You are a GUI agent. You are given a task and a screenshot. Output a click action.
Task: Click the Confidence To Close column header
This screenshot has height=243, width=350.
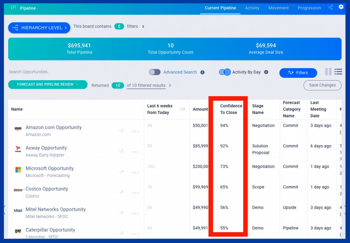tap(231, 109)
